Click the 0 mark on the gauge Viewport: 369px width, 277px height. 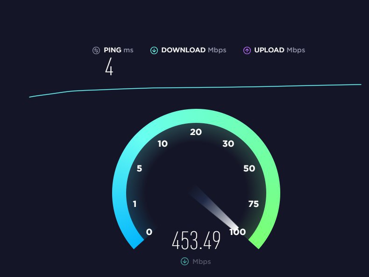(149, 232)
